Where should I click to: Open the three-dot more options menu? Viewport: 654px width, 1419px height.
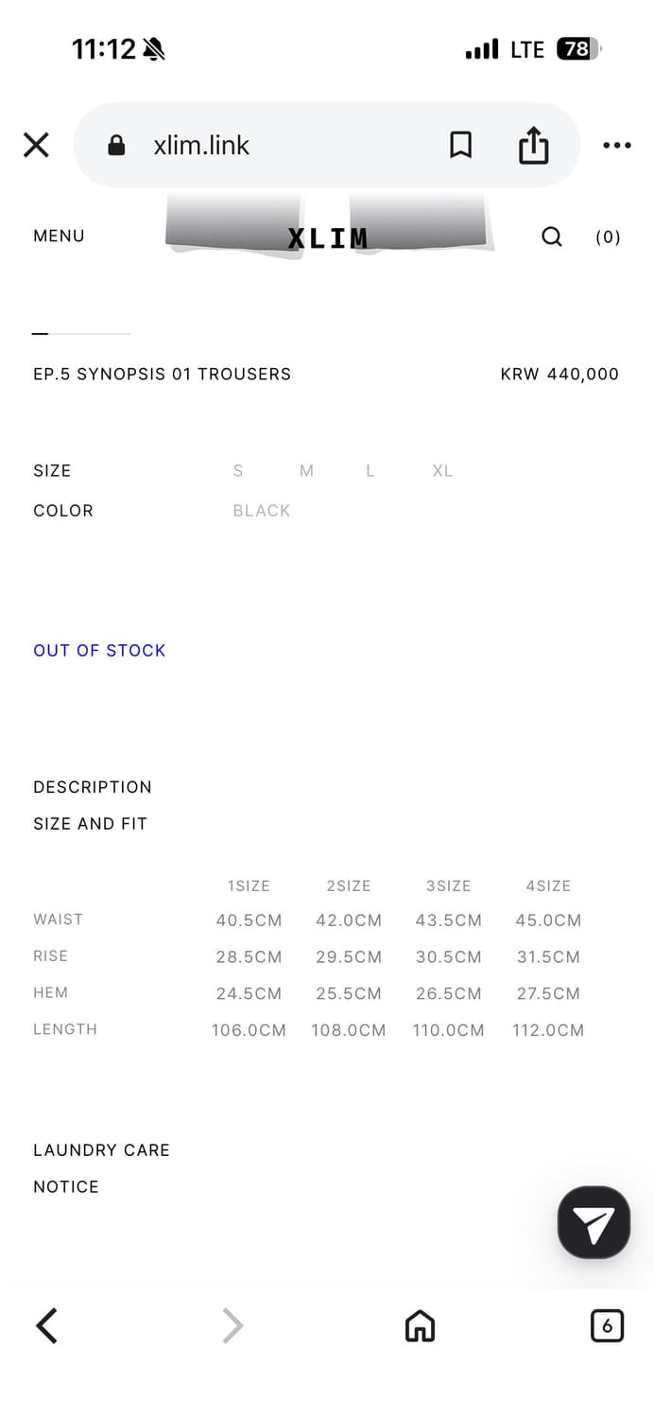click(x=616, y=145)
